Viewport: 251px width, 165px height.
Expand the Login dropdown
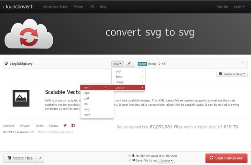coord(239,7)
